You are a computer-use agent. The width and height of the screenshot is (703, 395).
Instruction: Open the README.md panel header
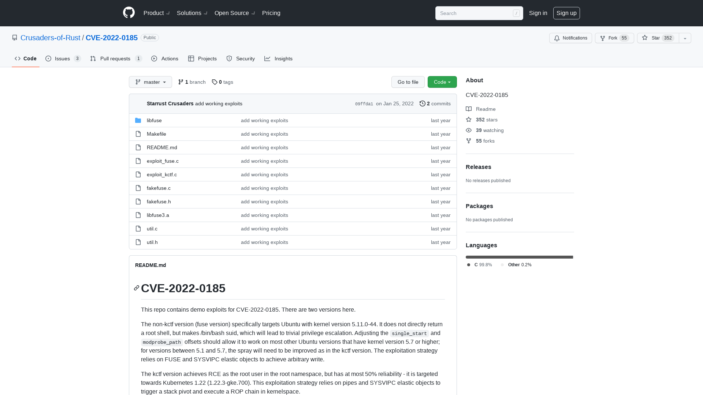[150, 265]
